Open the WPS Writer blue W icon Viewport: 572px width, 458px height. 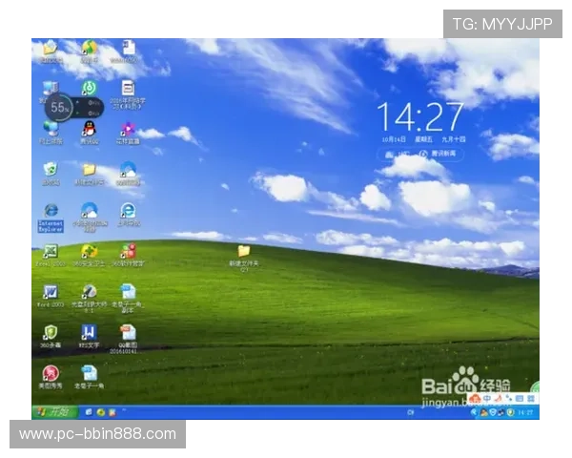tap(89, 332)
